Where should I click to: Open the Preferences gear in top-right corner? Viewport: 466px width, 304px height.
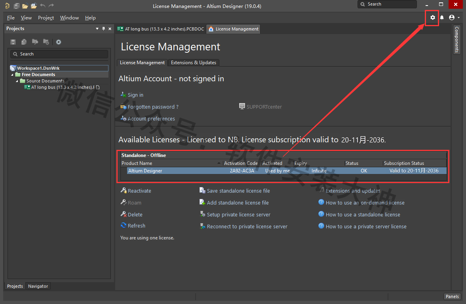pos(432,17)
